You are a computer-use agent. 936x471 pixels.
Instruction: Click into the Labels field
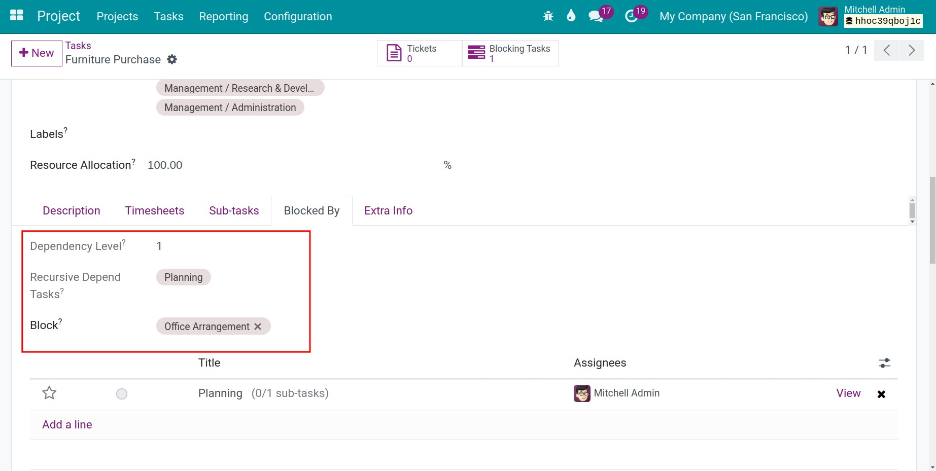(304, 134)
